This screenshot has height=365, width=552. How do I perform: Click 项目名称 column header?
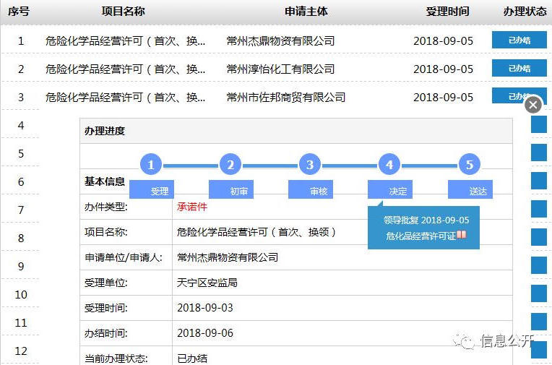124,12
